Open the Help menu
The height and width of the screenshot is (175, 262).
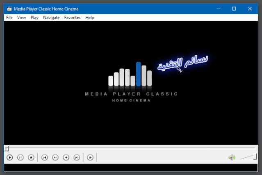(x=89, y=18)
